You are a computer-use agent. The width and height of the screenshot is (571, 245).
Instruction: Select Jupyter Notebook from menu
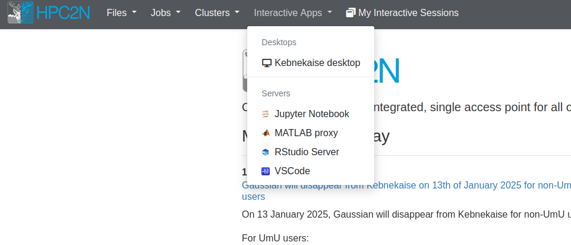(x=311, y=114)
